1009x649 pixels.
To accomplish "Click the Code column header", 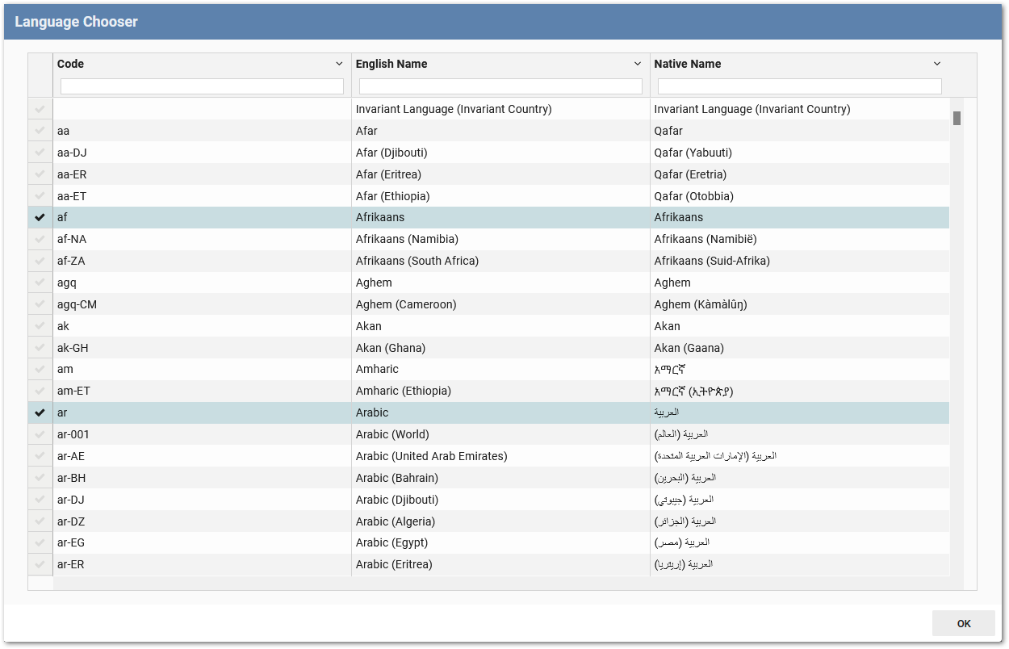I will tap(69, 63).
